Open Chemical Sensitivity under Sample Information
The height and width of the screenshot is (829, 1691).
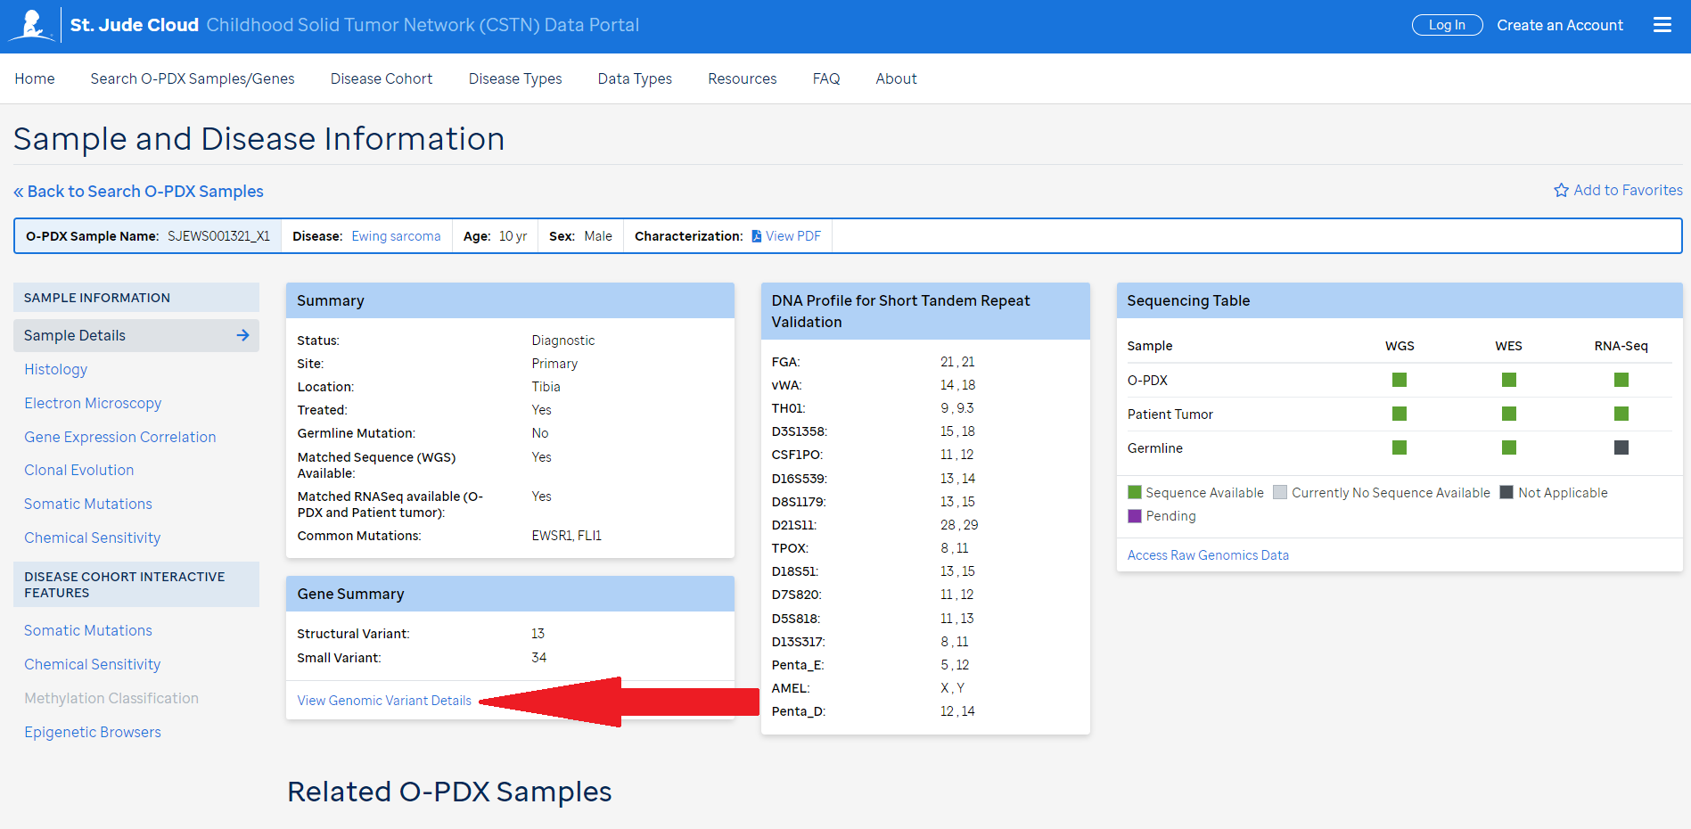(93, 538)
